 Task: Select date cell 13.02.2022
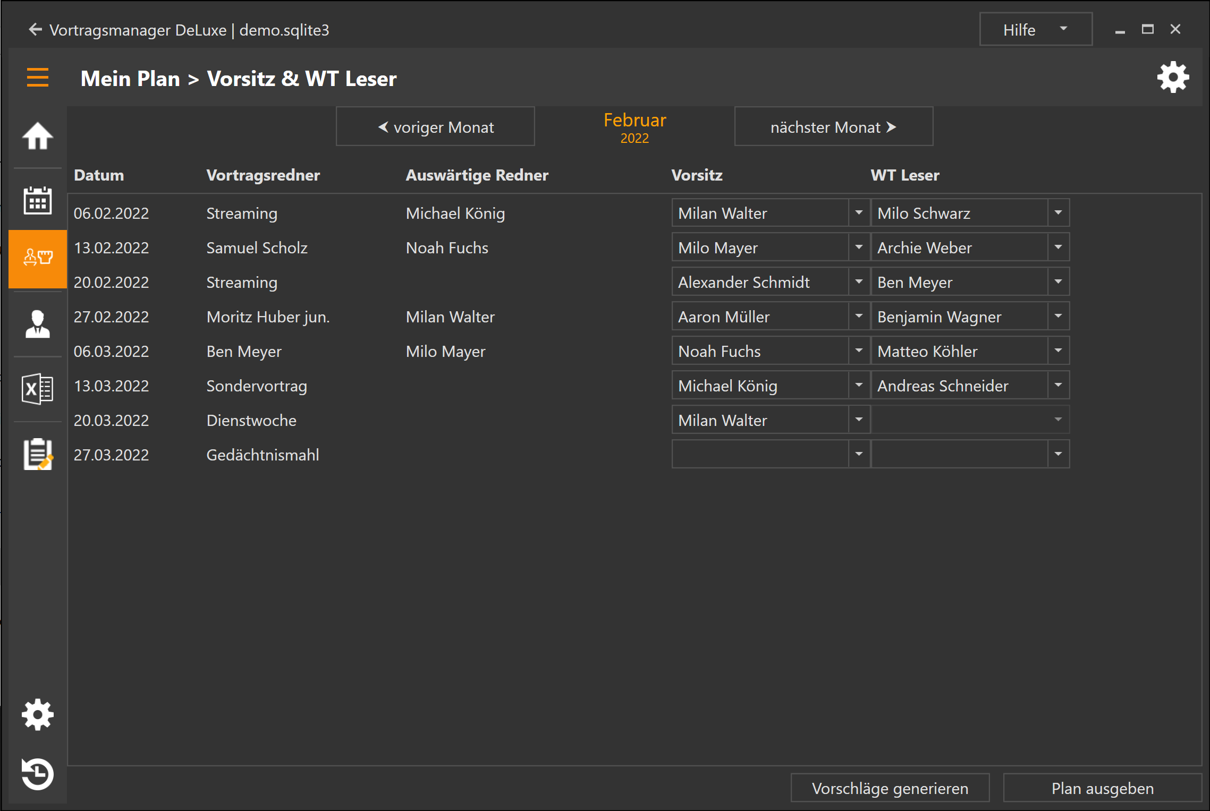click(111, 248)
